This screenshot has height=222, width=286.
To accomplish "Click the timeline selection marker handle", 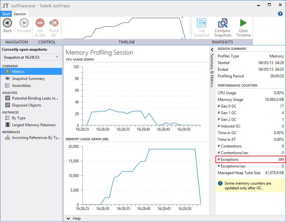I will [x=182, y=28].
